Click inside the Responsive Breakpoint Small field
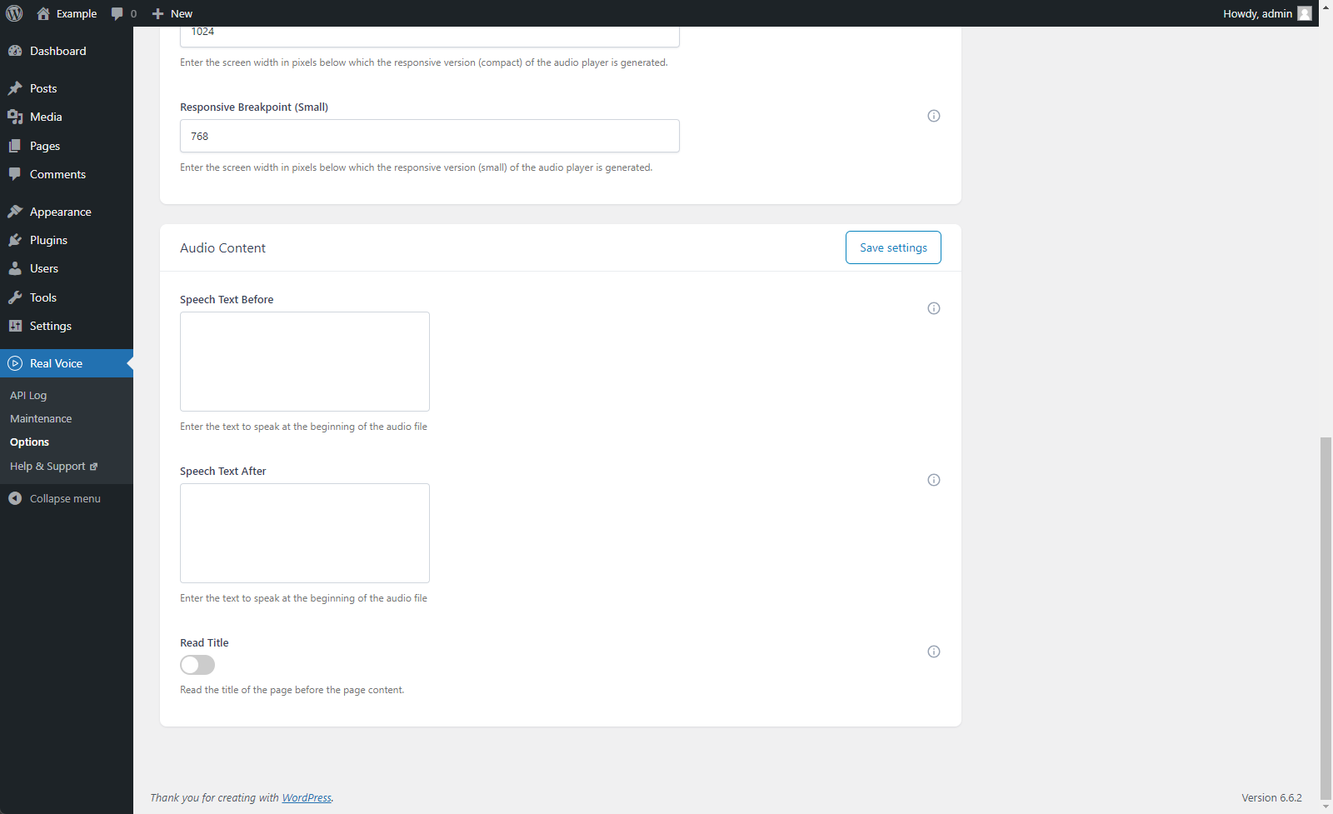This screenshot has width=1333, height=814. [429, 136]
